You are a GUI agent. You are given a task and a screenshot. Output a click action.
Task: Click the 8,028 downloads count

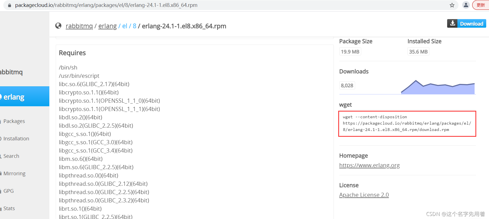(x=347, y=86)
